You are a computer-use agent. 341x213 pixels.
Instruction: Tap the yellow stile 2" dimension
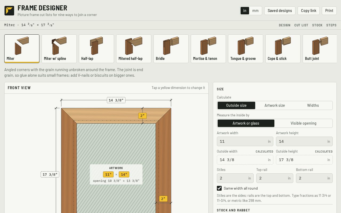coord(163,199)
